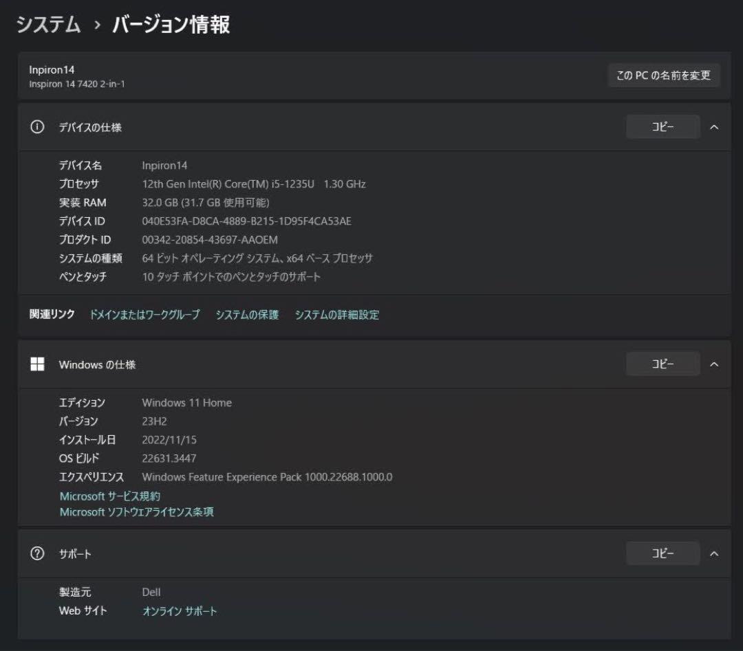Open システムの保護 link
Image resolution: width=743 pixels, height=651 pixels.
click(x=247, y=314)
